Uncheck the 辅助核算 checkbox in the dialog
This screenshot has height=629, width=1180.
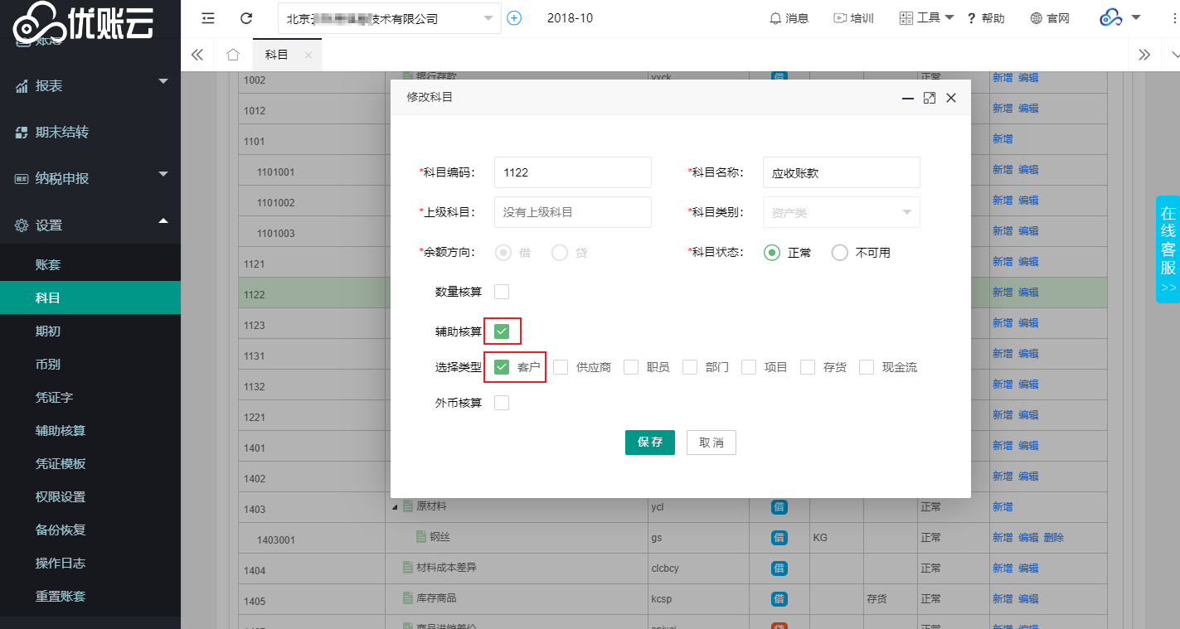(x=502, y=331)
